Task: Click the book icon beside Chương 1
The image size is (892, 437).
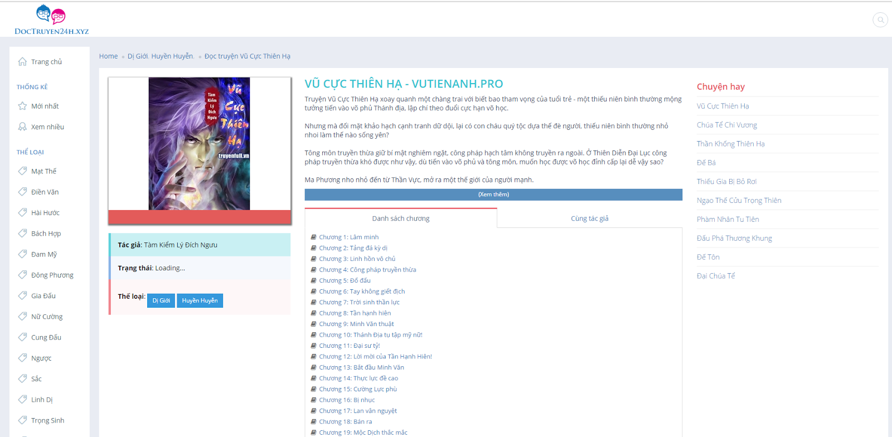Action: tap(313, 237)
